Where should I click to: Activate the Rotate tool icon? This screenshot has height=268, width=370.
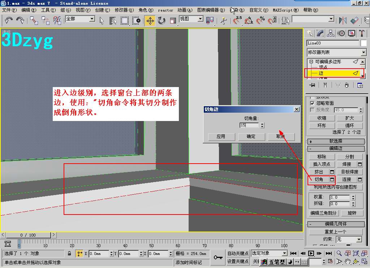point(162,21)
